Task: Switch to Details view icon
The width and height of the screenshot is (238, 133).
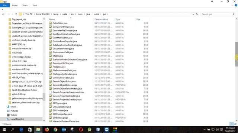Action: click(231, 124)
